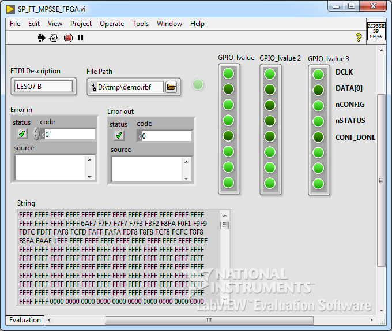This screenshot has width=392, height=331.
Task: Click Error out source text box
Action: (x=147, y=169)
